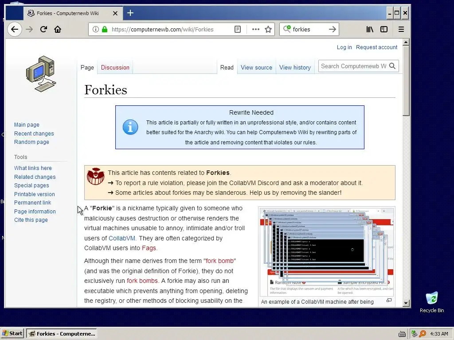Click the Computernewb computer logo
Viewport: 454px width, 340px height.
(x=41, y=74)
